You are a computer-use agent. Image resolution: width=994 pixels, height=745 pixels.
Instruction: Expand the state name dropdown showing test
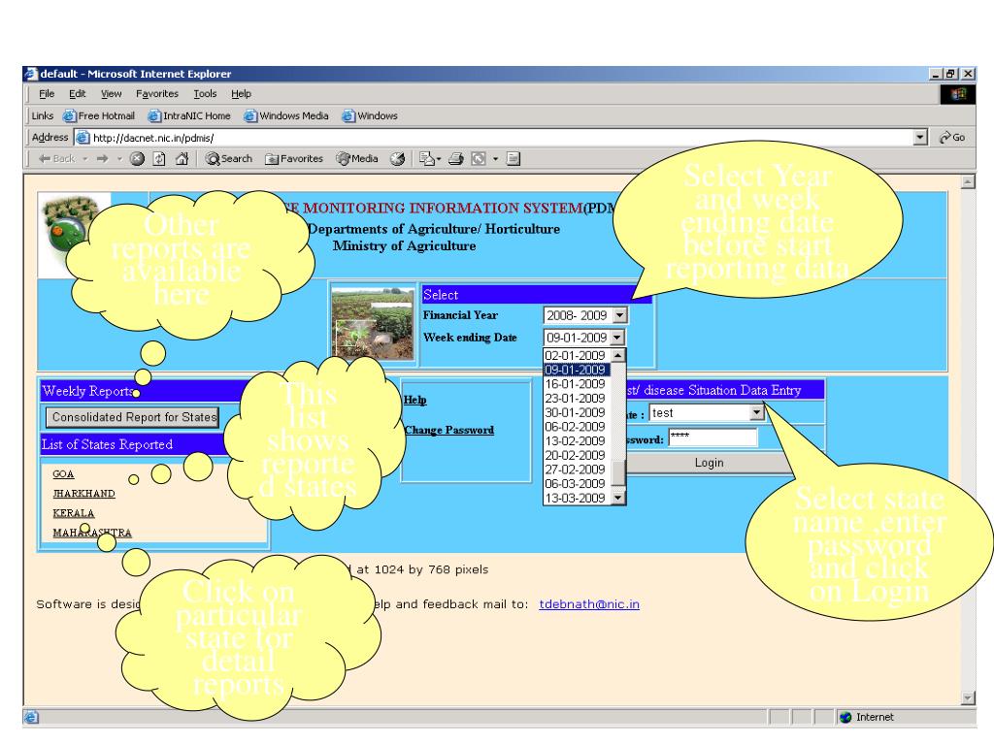[756, 412]
